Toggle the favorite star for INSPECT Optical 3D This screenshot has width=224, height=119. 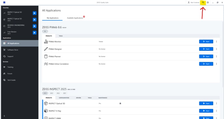click(x=120, y=103)
